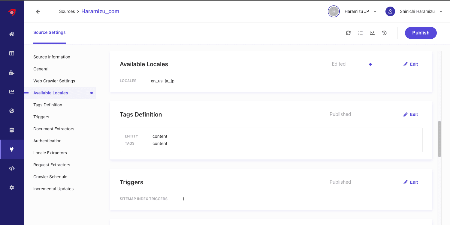Select Web Crawler Settings in side menu
450x225 pixels.
(x=54, y=81)
